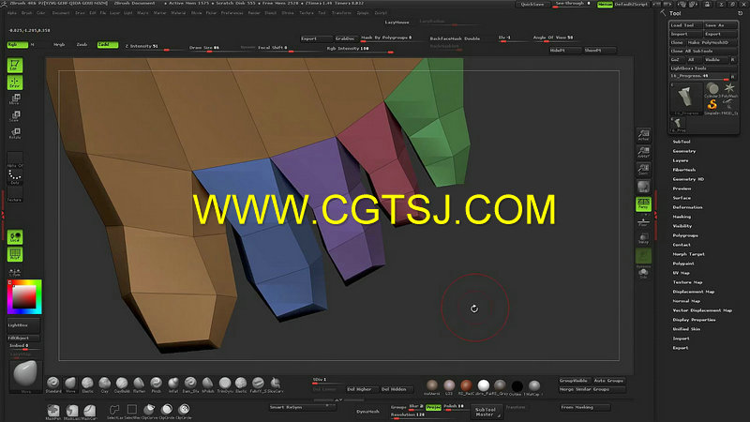Pick the ClayBuildup brush
Viewport: 750px width, 422px height.
coord(122,384)
